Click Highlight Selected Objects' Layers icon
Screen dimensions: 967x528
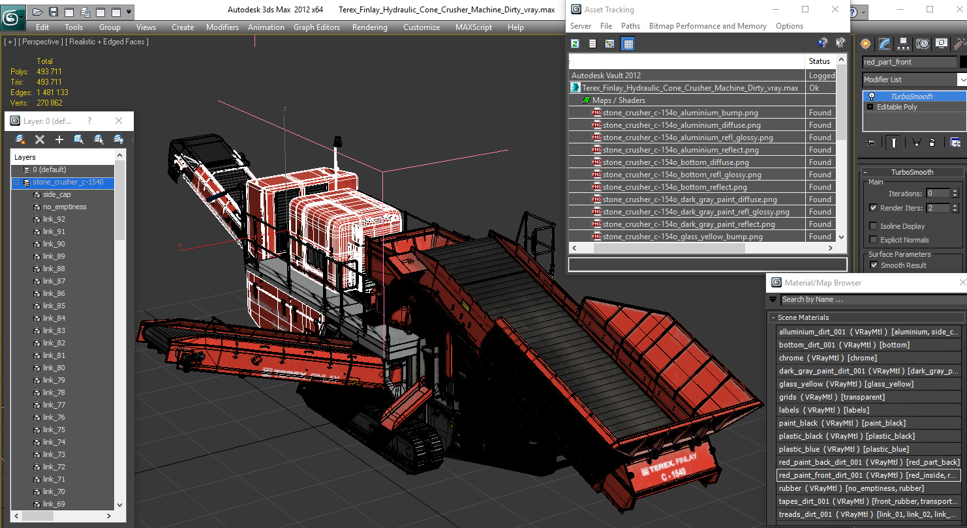click(99, 139)
